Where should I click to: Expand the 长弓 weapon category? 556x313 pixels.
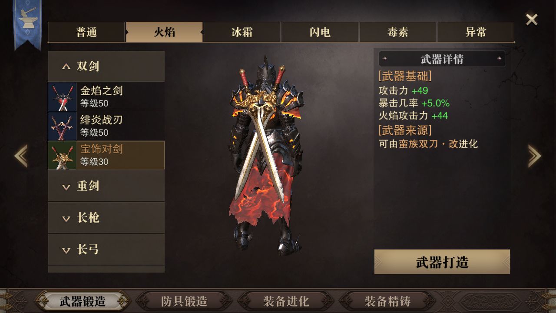coord(106,250)
